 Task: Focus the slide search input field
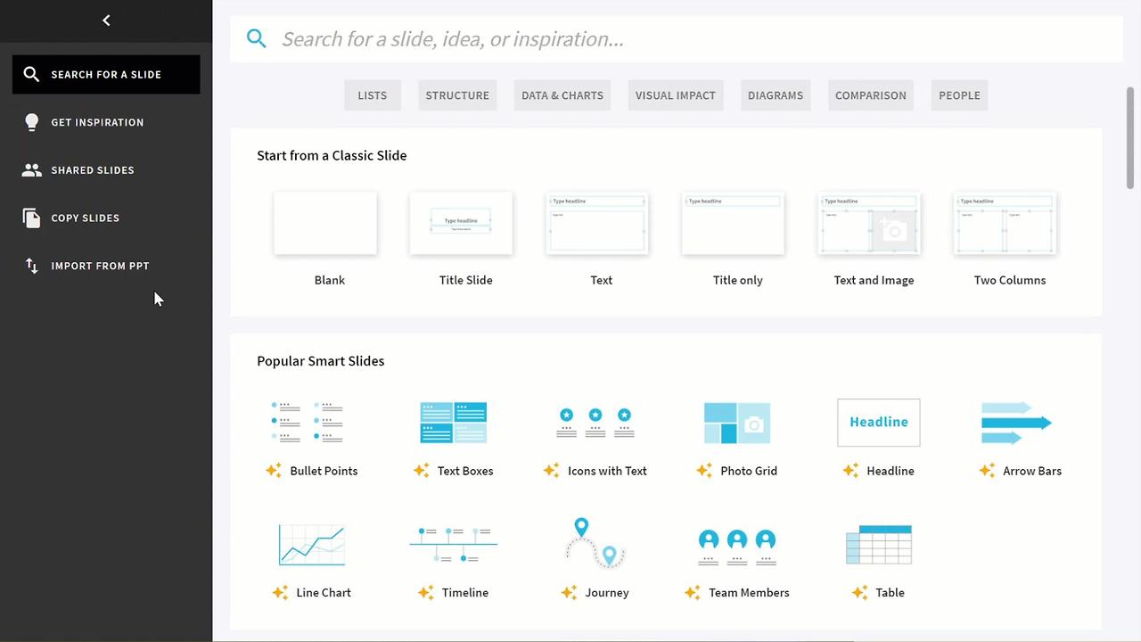677,38
